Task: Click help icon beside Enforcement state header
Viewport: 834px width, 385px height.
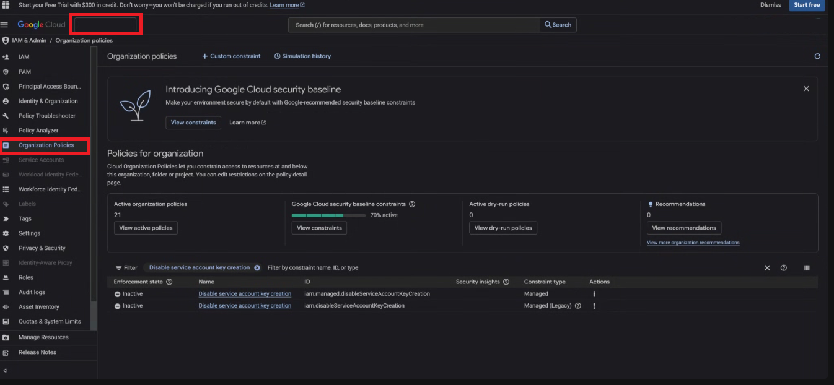Action: click(x=169, y=282)
